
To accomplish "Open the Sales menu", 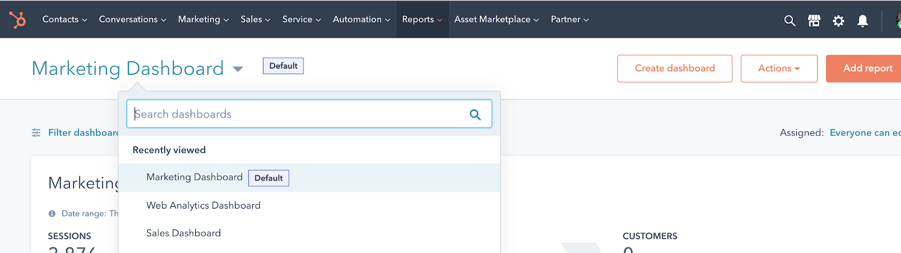I will 256,19.
